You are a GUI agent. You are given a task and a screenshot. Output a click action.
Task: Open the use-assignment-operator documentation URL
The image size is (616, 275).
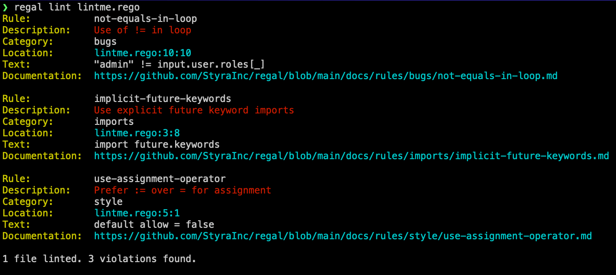tap(343, 236)
